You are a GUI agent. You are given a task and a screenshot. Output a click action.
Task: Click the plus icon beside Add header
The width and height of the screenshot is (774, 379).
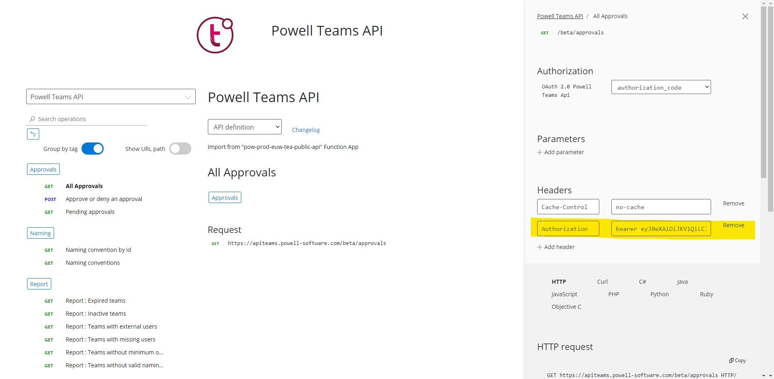pos(540,247)
